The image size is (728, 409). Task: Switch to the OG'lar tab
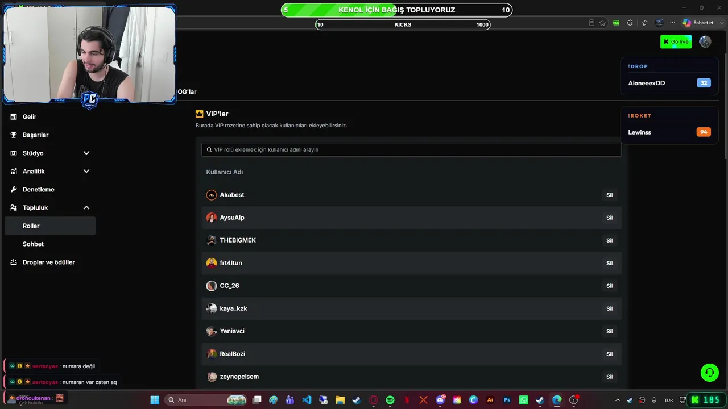coord(187,92)
